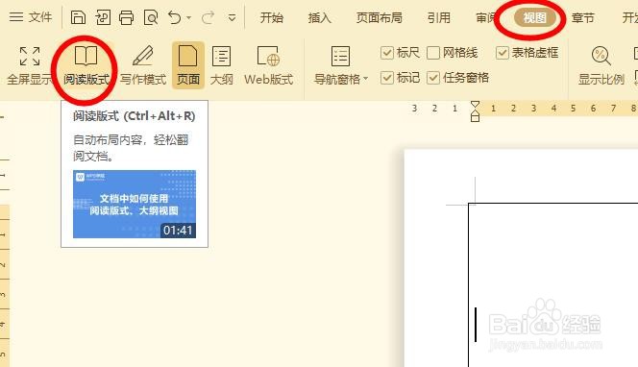Click the Print icon
Screen dimensions: 638x367
[x=127, y=17]
